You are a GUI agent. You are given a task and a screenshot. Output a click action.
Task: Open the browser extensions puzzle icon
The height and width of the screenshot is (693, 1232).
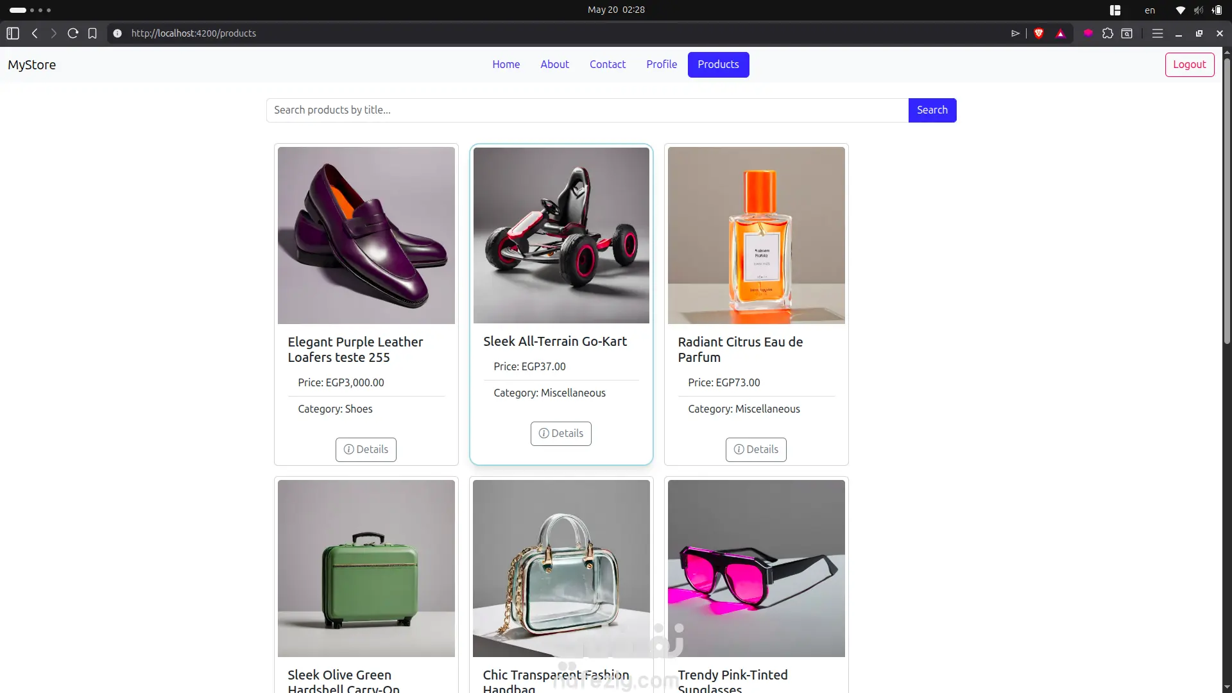pyautogui.click(x=1108, y=33)
